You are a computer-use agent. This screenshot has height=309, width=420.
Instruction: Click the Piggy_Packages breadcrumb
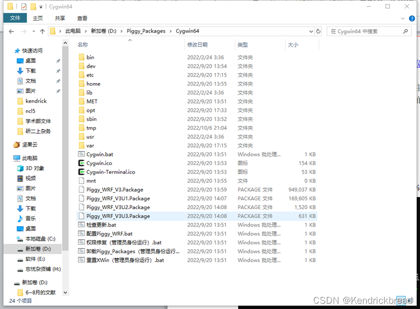(x=146, y=31)
